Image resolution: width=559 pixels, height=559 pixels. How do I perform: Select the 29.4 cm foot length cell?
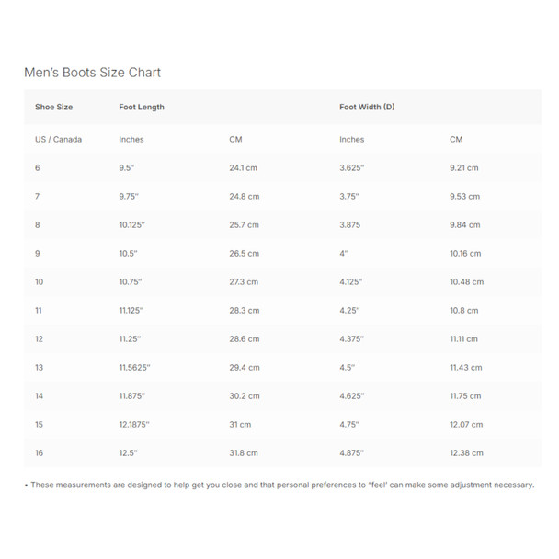click(245, 368)
